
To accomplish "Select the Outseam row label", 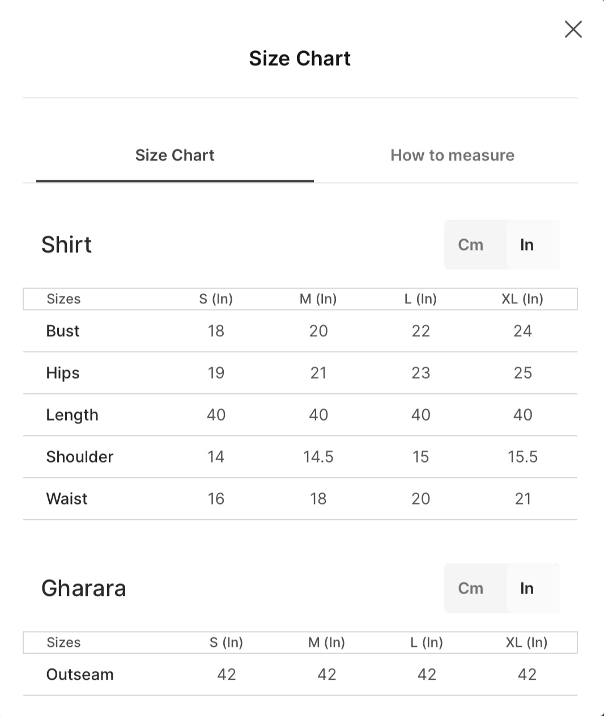I will point(80,675).
